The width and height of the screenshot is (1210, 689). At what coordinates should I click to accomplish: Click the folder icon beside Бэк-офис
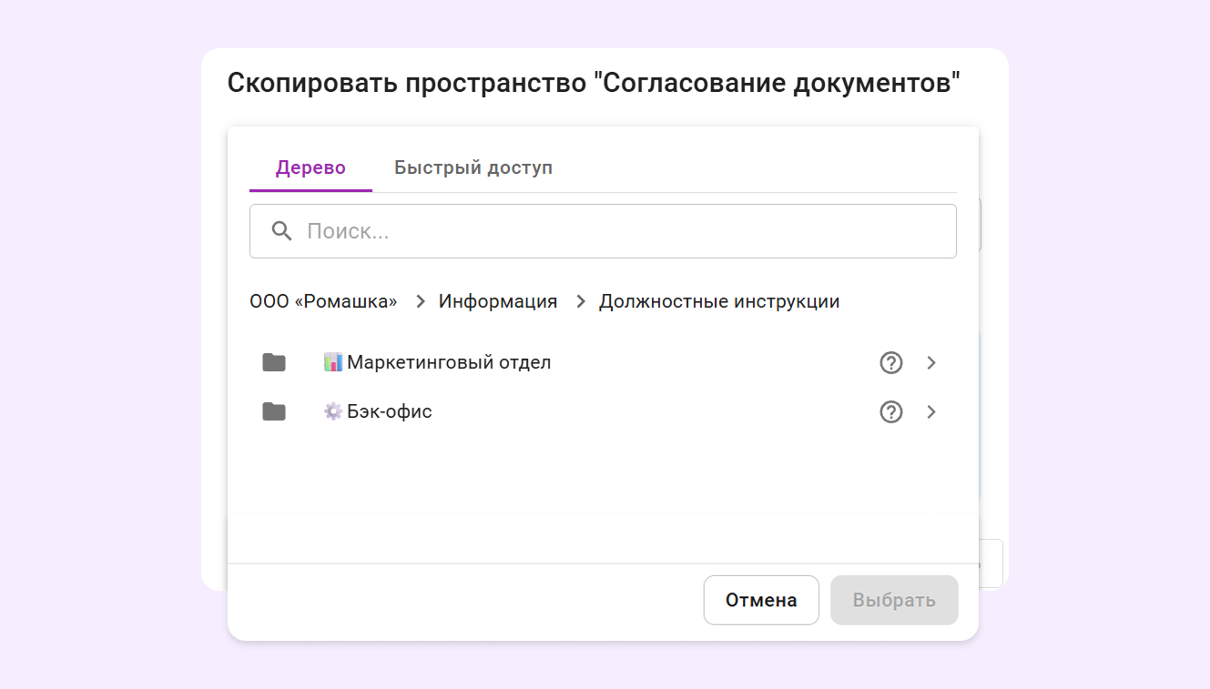[x=274, y=411]
